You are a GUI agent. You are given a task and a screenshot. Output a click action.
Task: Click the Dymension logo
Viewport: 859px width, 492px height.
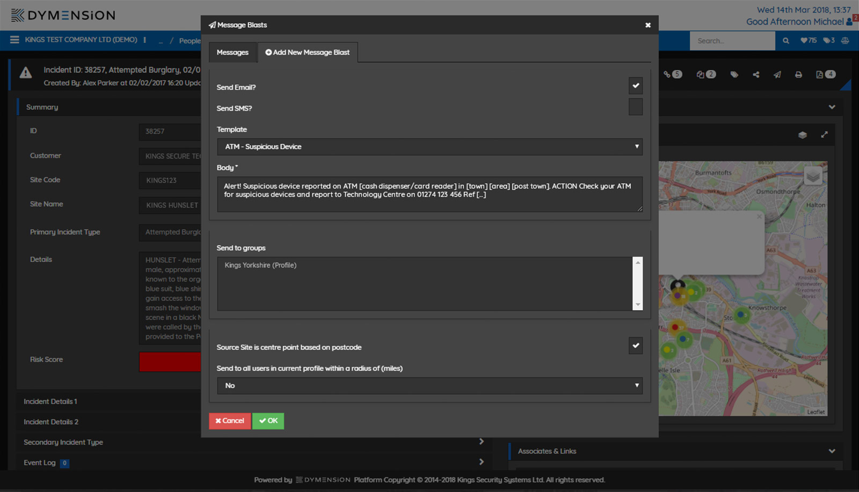pyautogui.click(x=63, y=15)
